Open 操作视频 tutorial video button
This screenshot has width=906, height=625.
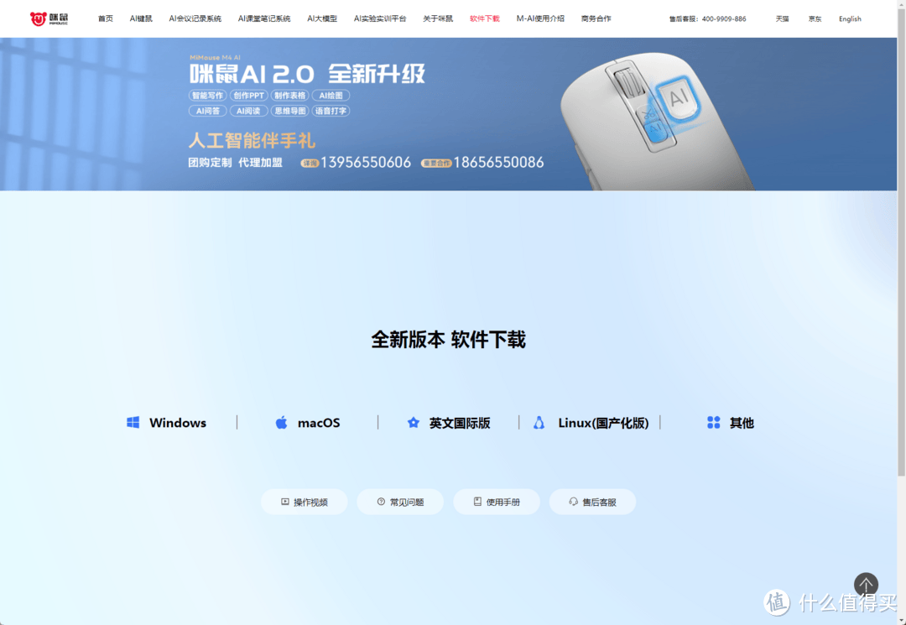pyautogui.click(x=304, y=502)
